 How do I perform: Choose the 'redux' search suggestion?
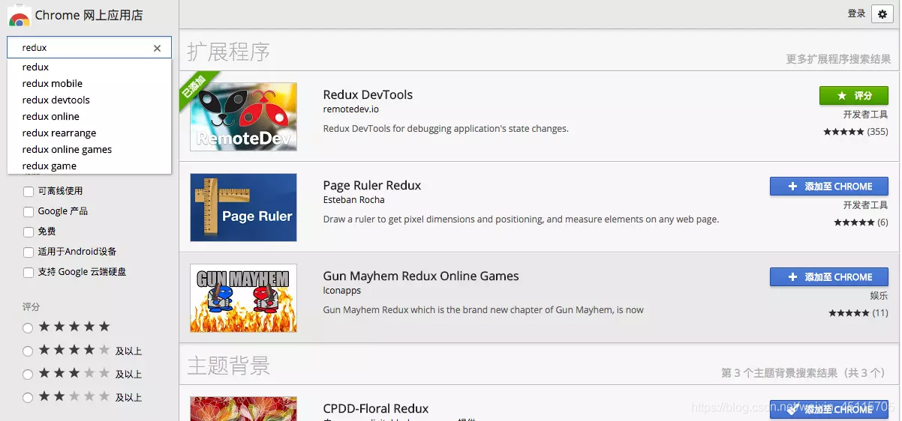89,67
